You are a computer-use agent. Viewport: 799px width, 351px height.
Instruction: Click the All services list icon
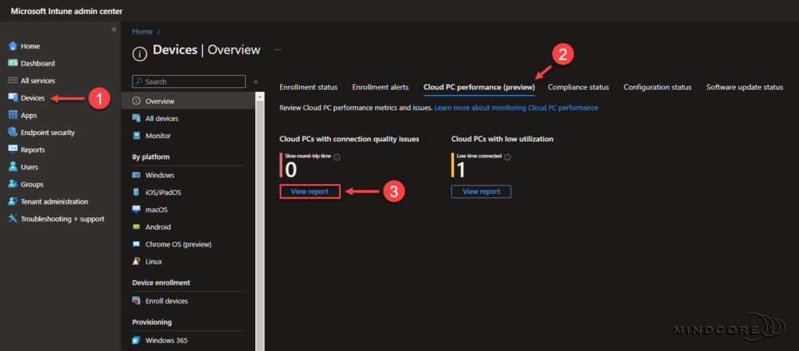(x=13, y=80)
